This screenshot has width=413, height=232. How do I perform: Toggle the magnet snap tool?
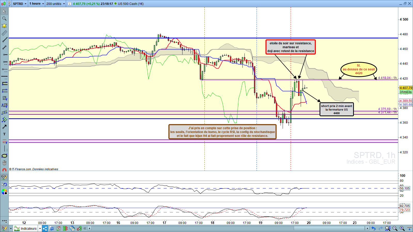click(x=4, y=170)
